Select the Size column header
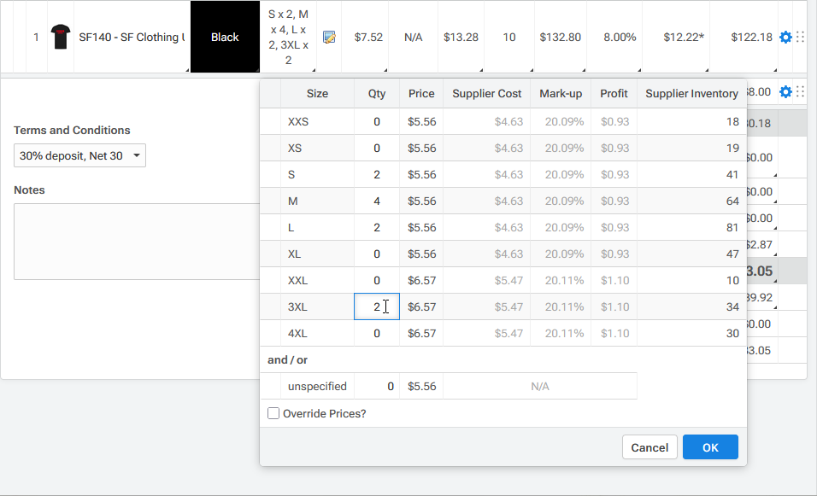 (x=317, y=93)
